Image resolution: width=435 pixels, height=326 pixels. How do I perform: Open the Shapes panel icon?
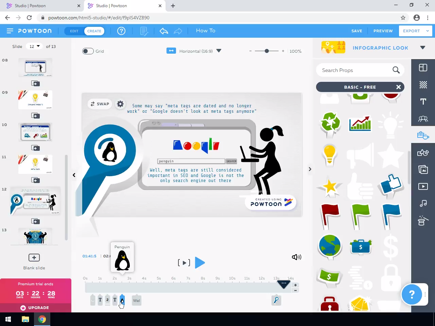click(423, 152)
